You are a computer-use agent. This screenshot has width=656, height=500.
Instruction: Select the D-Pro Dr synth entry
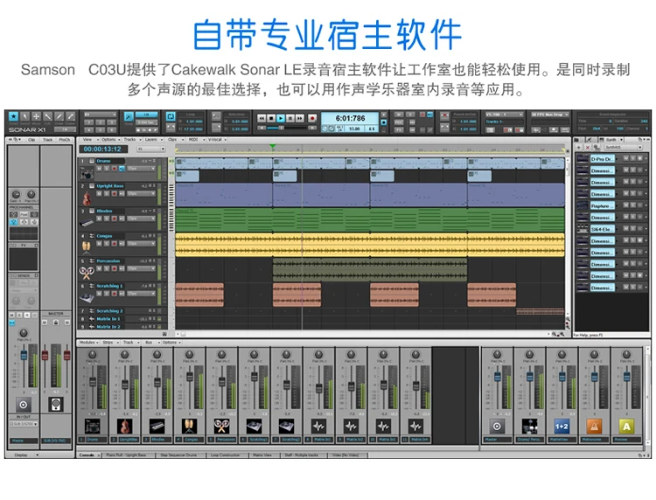click(x=603, y=159)
